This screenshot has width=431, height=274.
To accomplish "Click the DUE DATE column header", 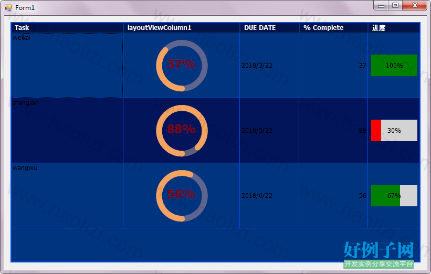I will [269, 28].
